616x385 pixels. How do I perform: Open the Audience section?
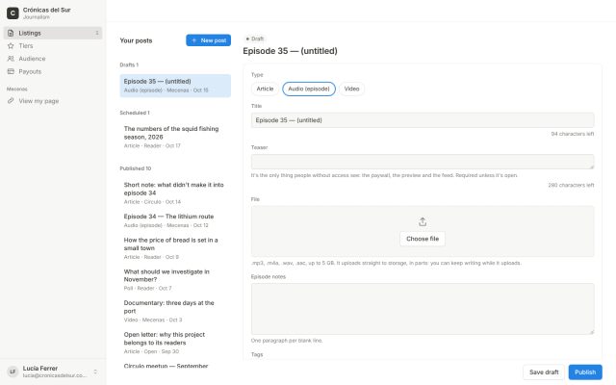point(53,59)
